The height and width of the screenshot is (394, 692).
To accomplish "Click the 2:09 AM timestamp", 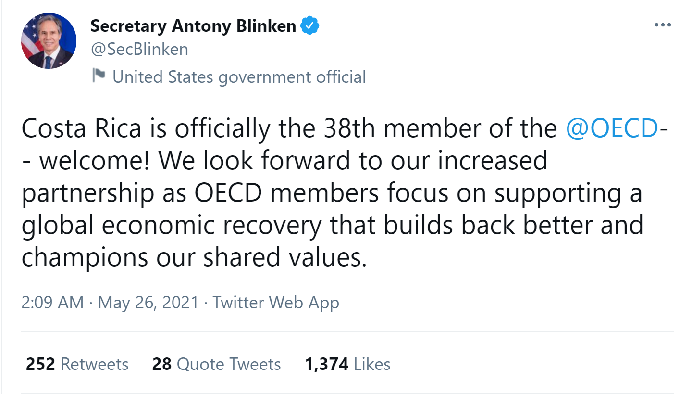I will [52, 303].
